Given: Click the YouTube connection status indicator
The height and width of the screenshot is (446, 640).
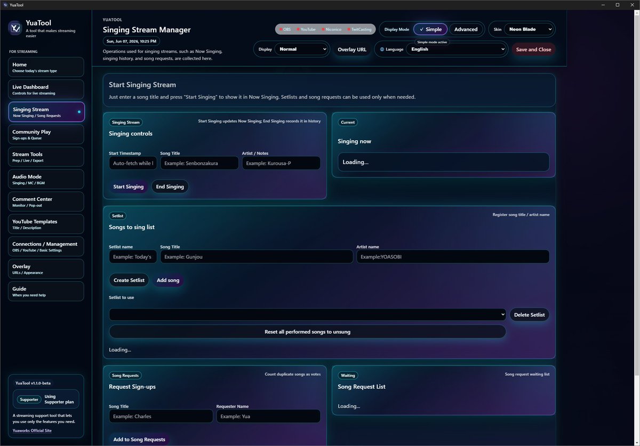Looking at the screenshot, I should tap(306, 29).
